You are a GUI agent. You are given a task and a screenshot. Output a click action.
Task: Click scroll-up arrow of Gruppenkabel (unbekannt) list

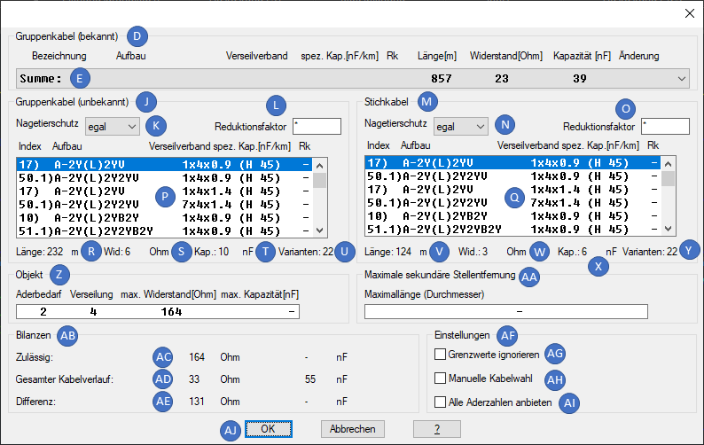click(x=320, y=166)
